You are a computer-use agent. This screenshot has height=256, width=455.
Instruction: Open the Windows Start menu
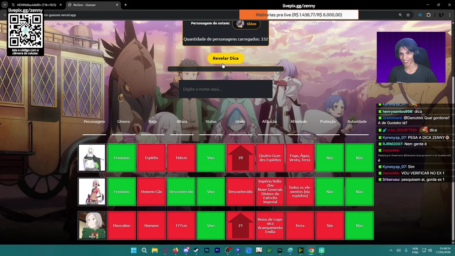pos(134,250)
